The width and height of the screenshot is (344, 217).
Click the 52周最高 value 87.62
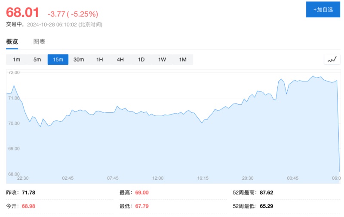[x=267, y=193]
